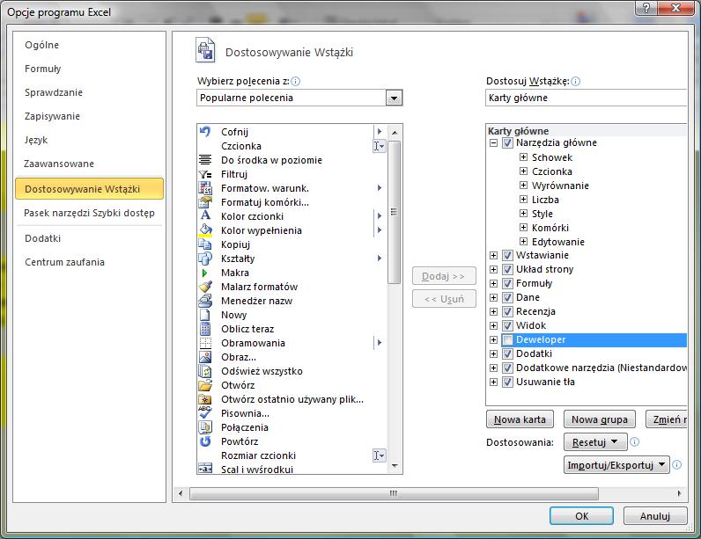701x539 pixels.
Task: Toggle the Recenzja checkbox
Action: (507, 311)
